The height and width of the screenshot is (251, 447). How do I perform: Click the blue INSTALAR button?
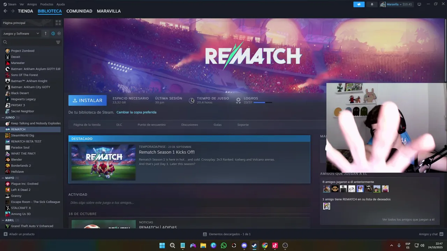(88, 100)
